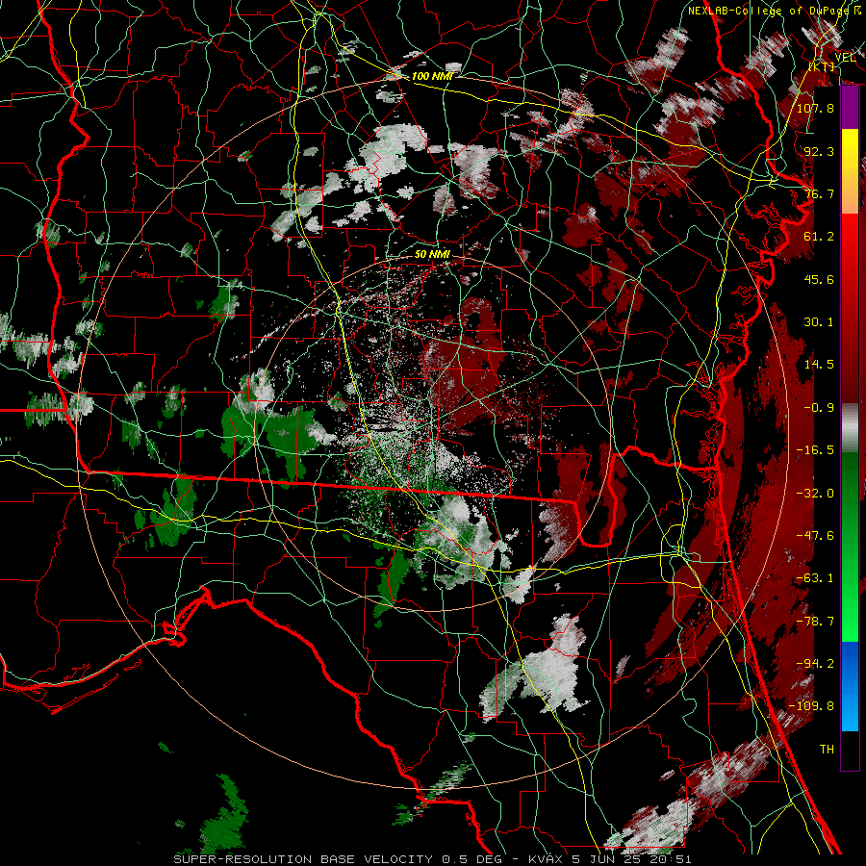Screen dimensions: 866x866
Task: Click the 50 NMI range ring label
Action: coord(432,255)
